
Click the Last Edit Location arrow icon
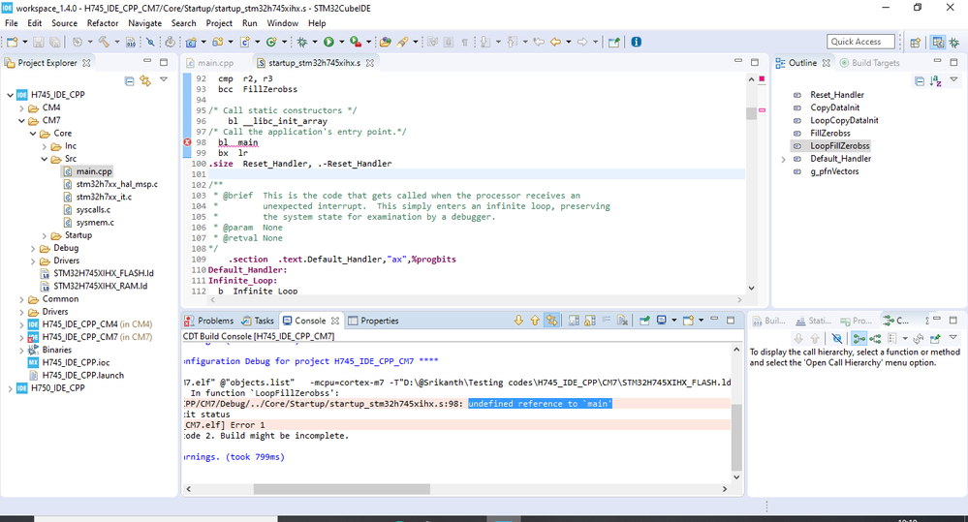pos(539,42)
